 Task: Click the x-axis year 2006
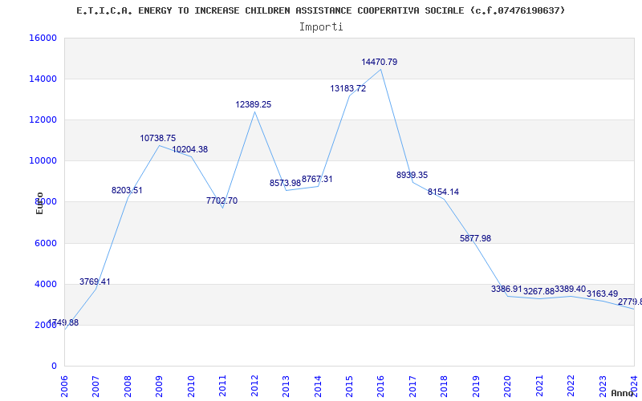(65, 386)
